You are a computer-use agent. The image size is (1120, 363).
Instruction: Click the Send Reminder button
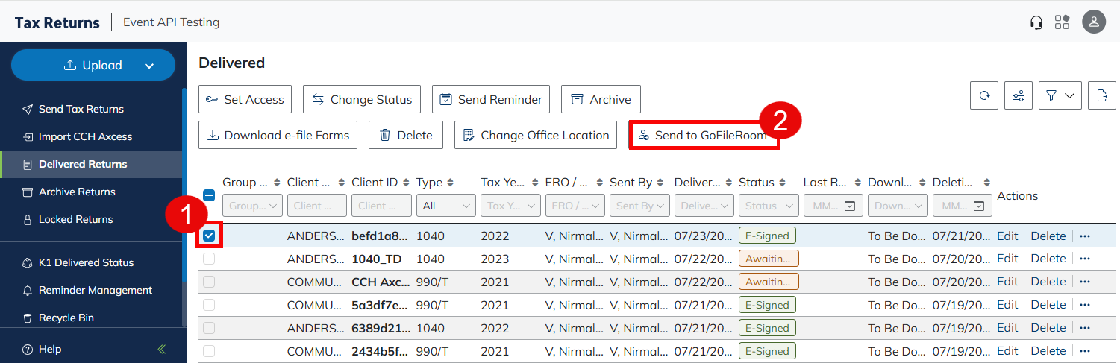(x=491, y=99)
